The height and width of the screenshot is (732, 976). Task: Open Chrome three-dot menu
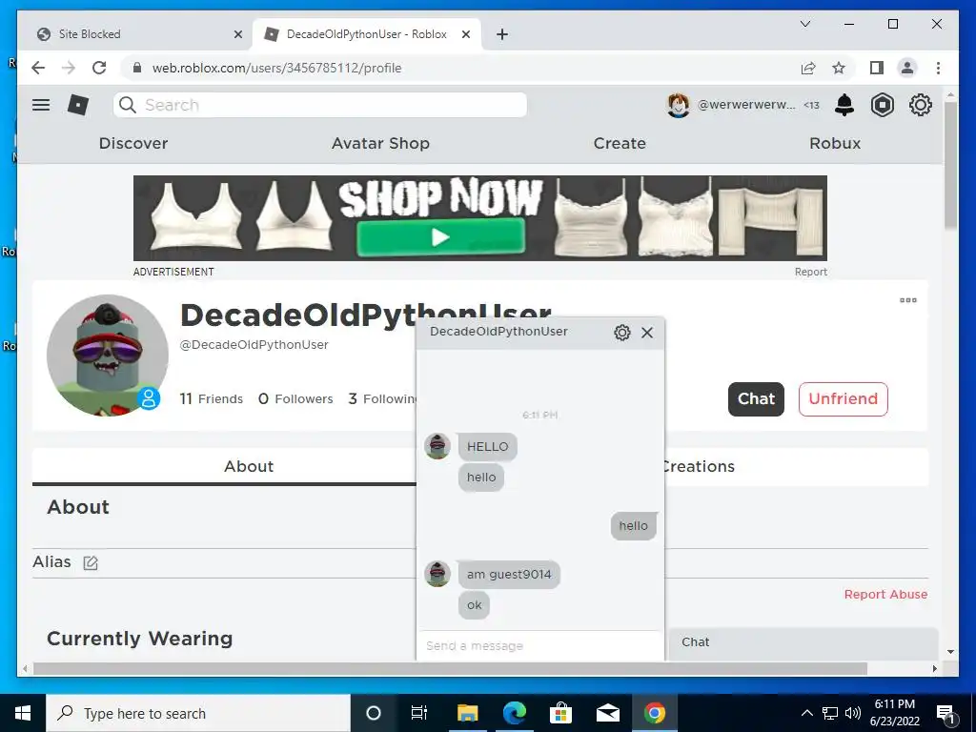[938, 68]
